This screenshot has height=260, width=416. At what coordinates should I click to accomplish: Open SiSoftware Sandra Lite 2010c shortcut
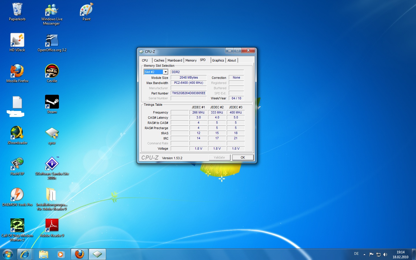pyautogui.click(x=52, y=168)
